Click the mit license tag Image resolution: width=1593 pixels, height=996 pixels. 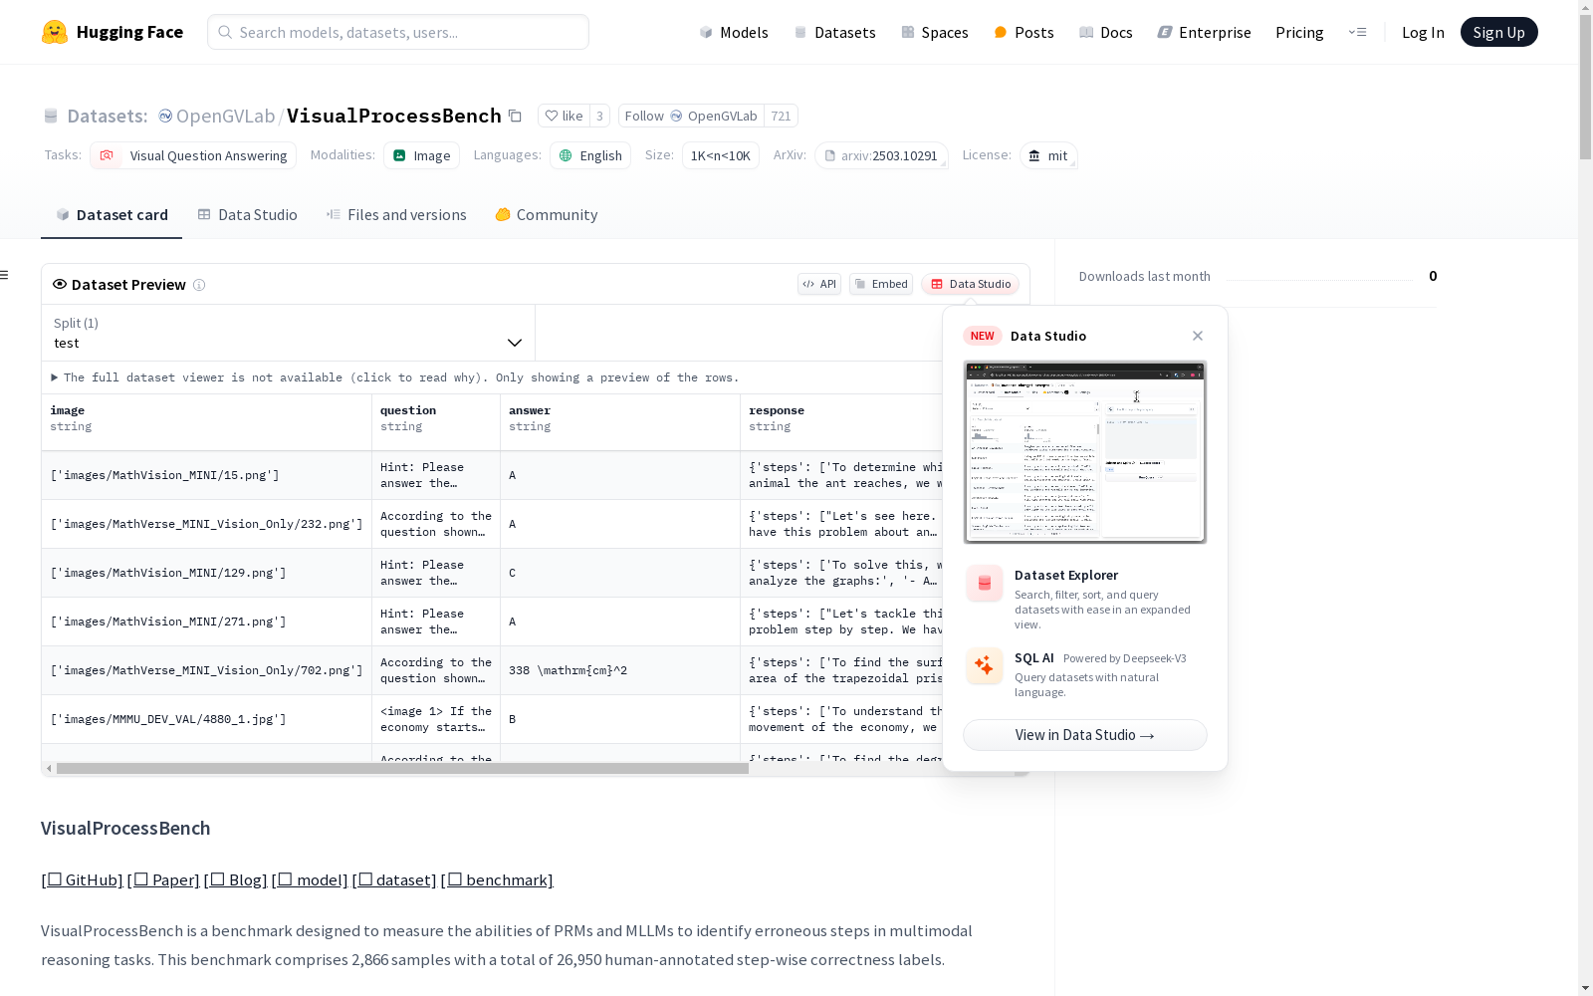(x=1048, y=155)
